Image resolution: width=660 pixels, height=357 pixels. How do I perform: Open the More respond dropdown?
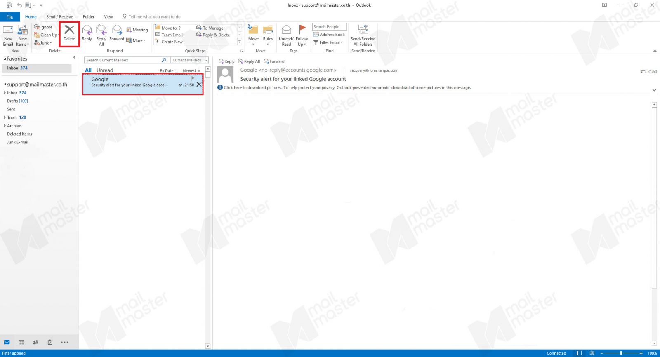(x=136, y=40)
